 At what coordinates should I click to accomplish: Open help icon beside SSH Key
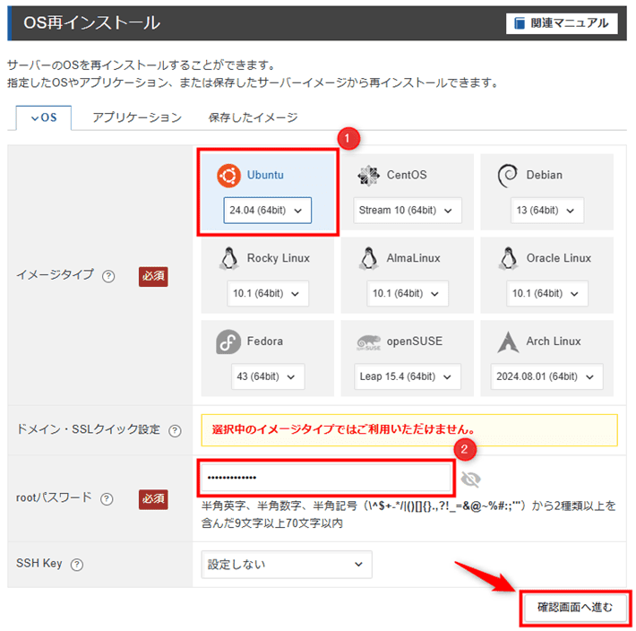point(77,565)
